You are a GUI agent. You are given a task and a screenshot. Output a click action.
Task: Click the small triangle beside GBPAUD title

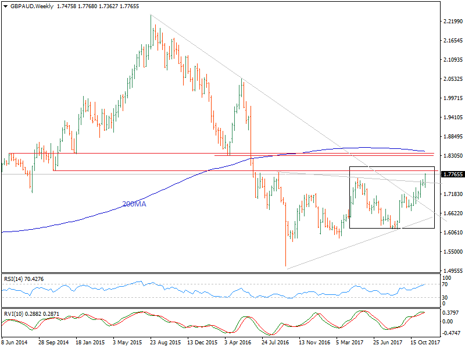click(5, 6)
